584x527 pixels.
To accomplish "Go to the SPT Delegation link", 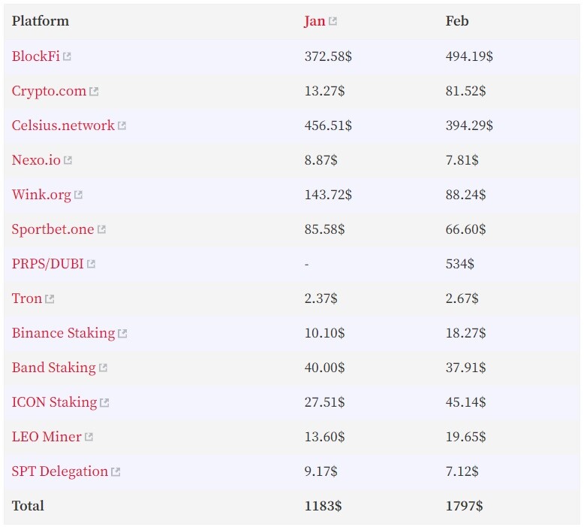I will [x=59, y=471].
